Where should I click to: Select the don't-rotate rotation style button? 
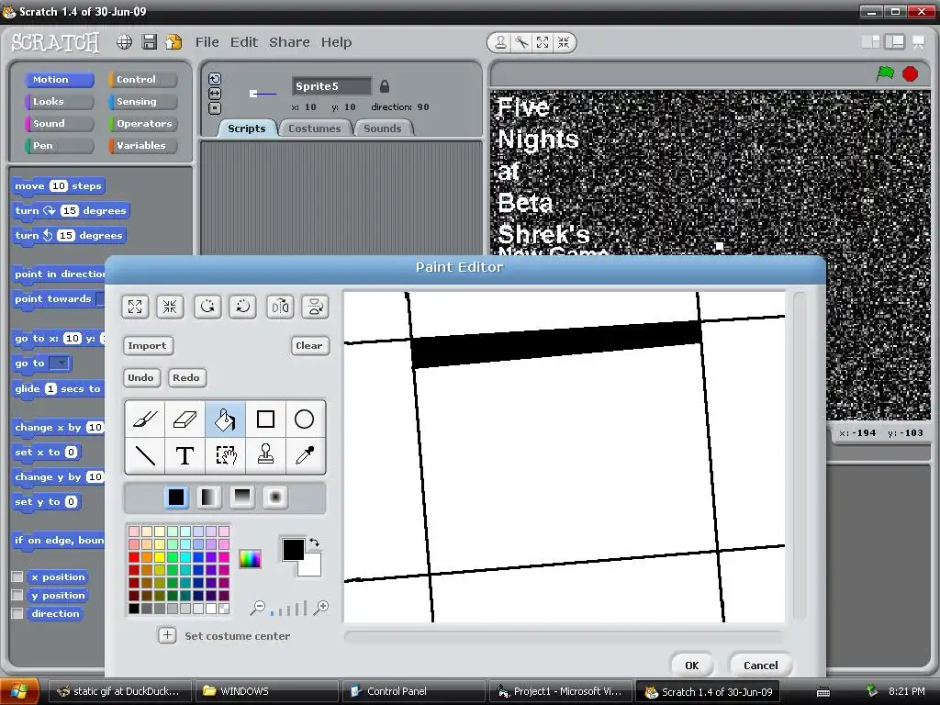click(x=215, y=108)
